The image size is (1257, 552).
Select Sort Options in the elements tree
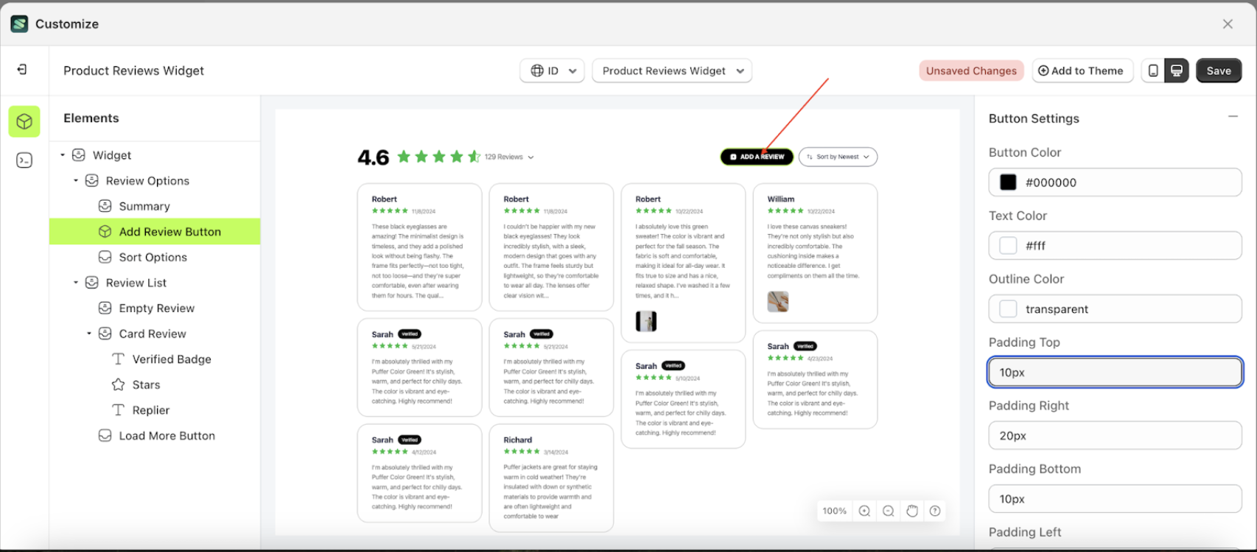[153, 257]
